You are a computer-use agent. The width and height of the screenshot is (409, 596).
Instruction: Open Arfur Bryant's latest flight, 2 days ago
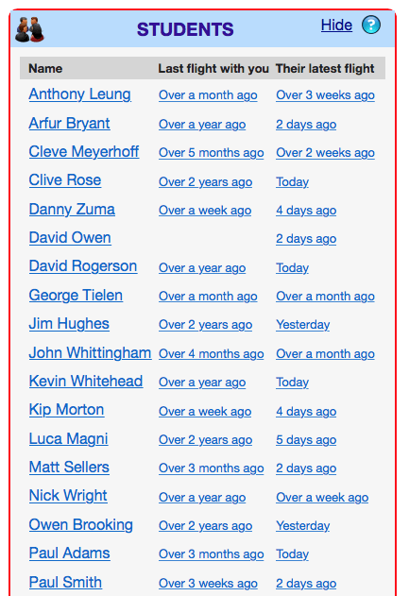click(306, 125)
